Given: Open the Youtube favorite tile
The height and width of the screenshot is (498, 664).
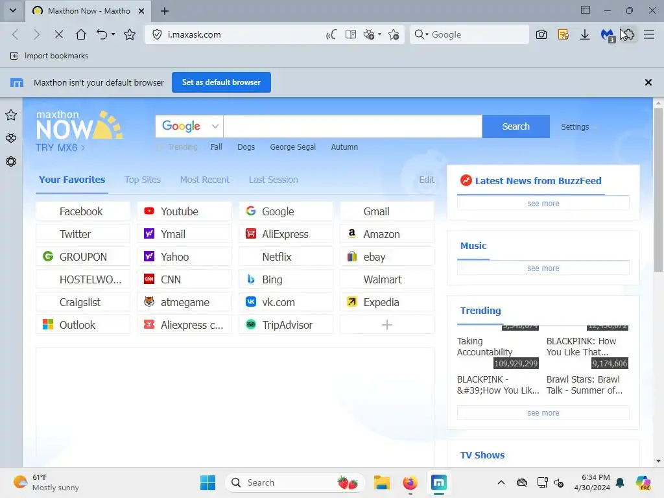Looking at the screenshot, I should click(185, 211).
